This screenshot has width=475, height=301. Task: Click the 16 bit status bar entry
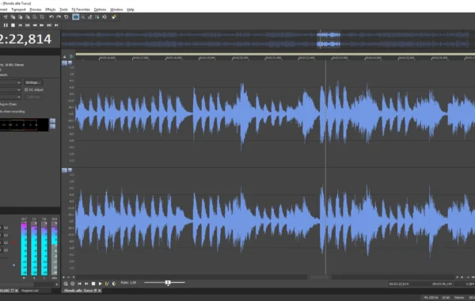click(x=446, y=298)
